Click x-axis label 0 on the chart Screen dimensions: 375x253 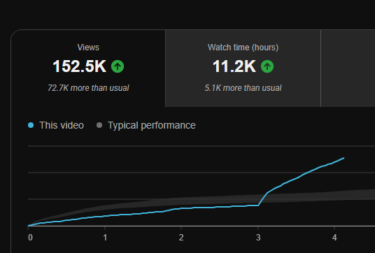point(30,238)
